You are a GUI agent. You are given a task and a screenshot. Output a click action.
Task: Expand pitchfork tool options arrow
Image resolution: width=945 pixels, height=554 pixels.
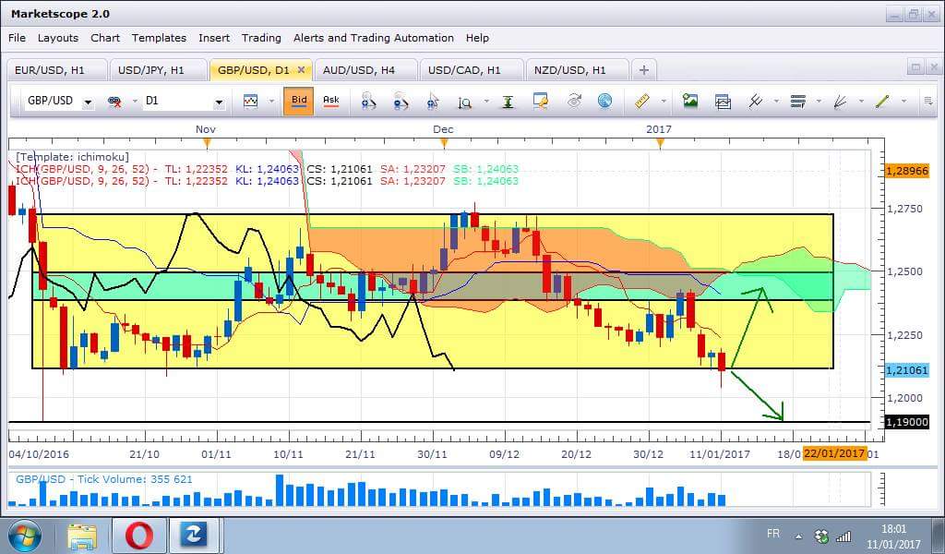(x=776, y=102)
